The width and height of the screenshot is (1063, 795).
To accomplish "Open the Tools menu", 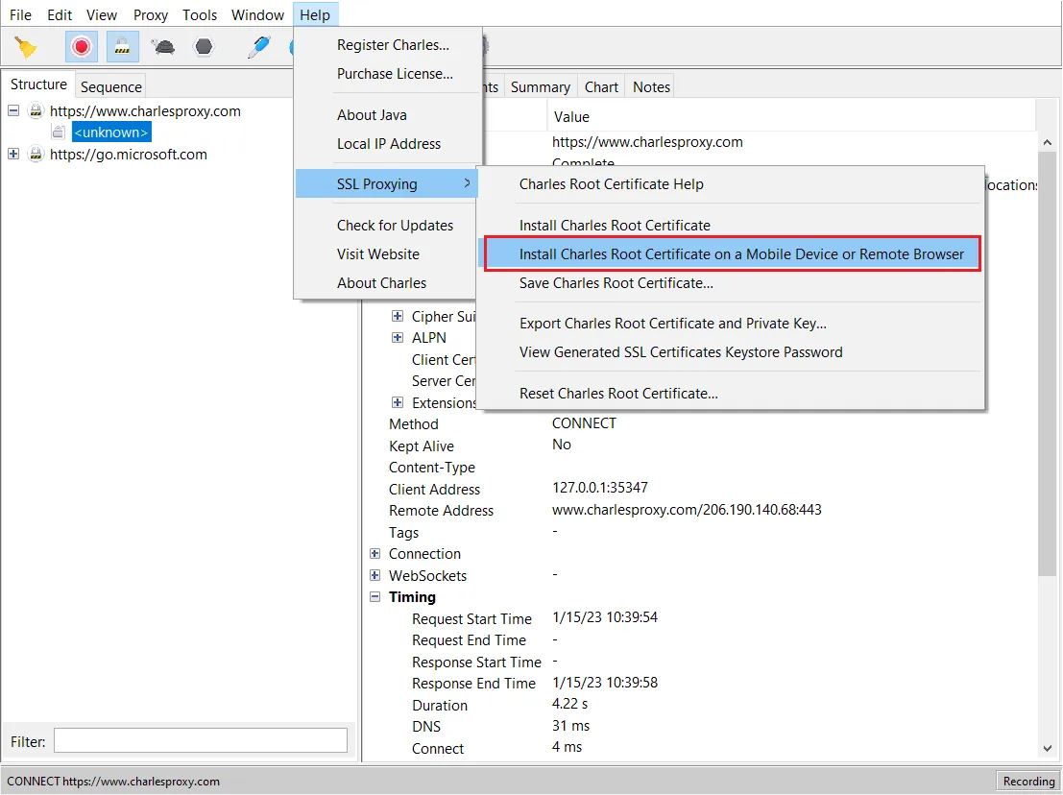I will click(x=200, y=15).
